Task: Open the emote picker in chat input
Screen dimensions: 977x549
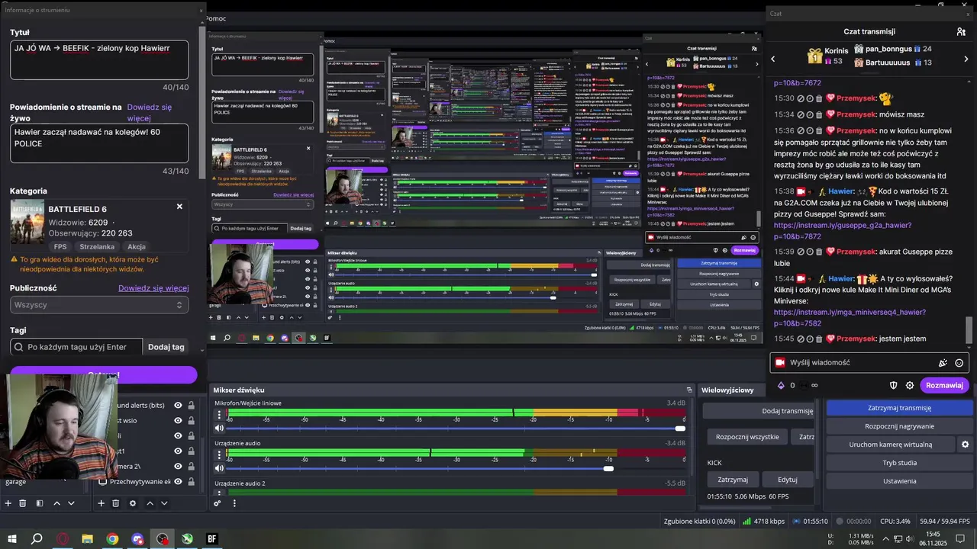Action: point(959,363)
